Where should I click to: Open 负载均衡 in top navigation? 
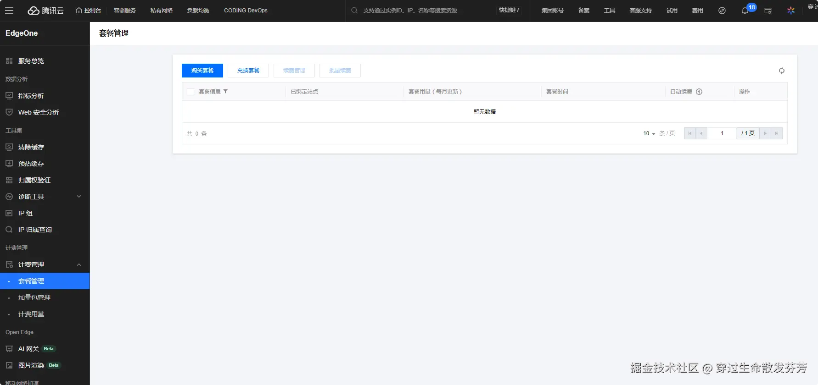coord(198,10)
